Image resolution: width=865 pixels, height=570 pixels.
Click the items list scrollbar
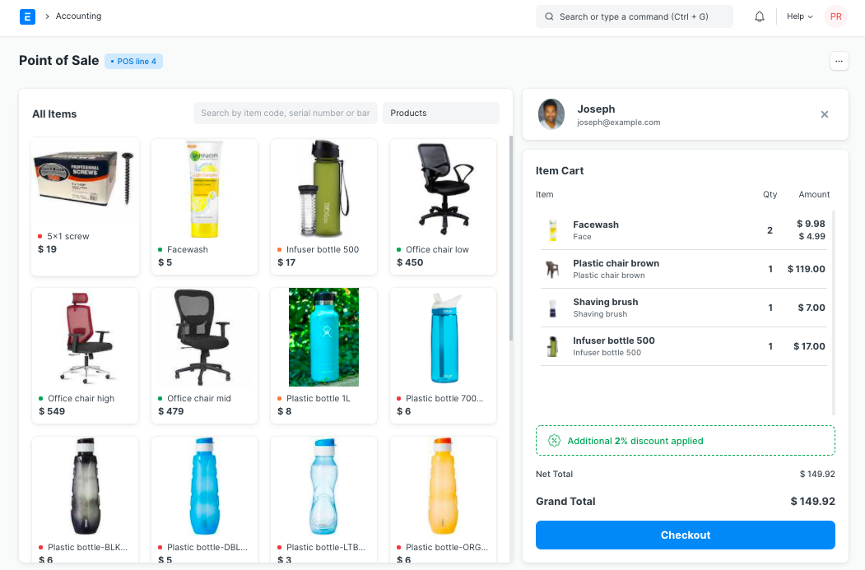pos(511,239)
